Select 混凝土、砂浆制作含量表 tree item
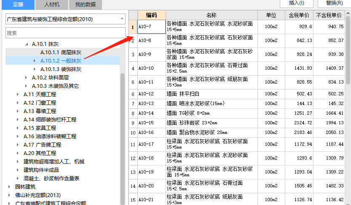The height and width of the screenshot is (205, 351). 51,179
